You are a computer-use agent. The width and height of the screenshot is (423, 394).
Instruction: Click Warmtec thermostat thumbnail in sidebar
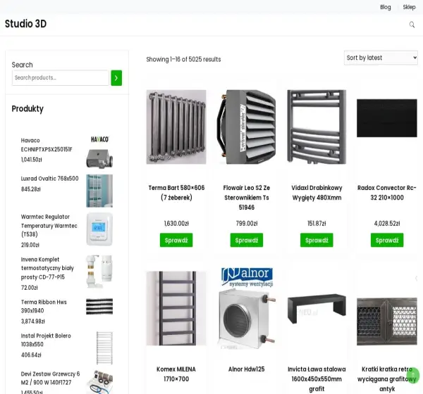coord(99,229)
